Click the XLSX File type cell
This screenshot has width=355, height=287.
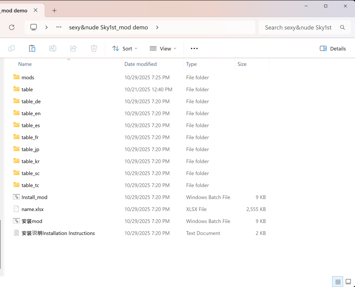(196, 209)
